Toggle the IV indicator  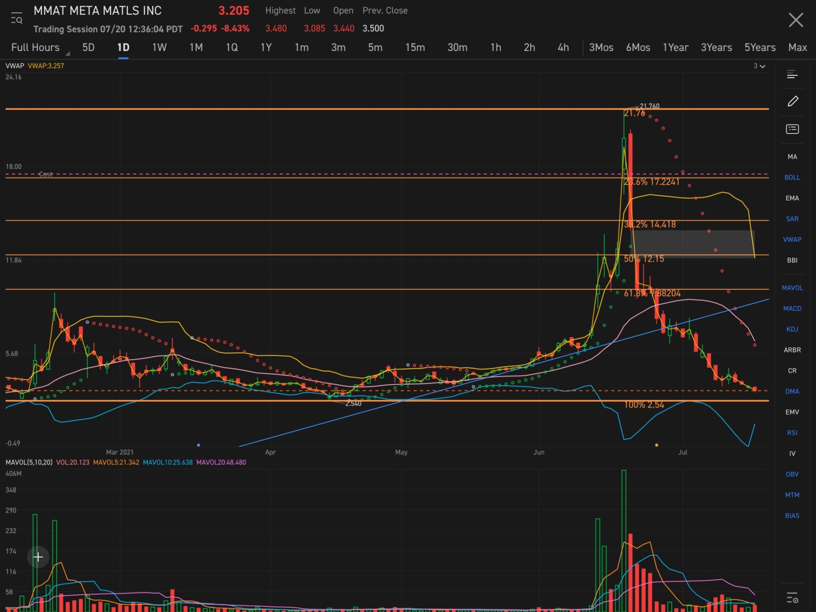[x=792, y=453]
